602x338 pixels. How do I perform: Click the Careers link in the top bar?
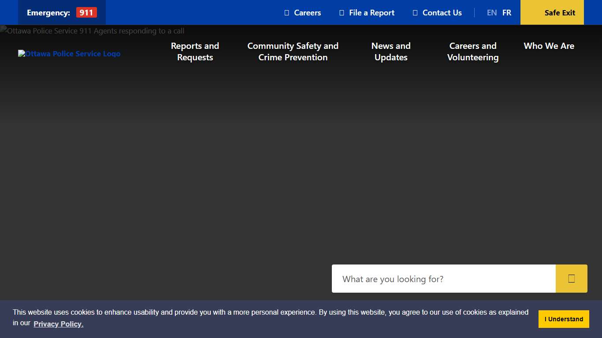point(307,13)
